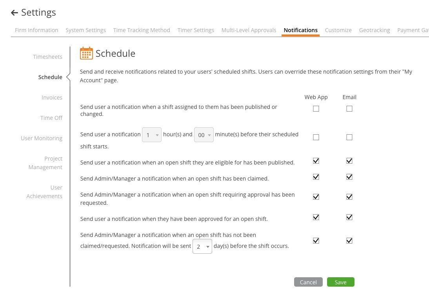Open the minute(s) dropdown showing 00

(x=204, y=135)
